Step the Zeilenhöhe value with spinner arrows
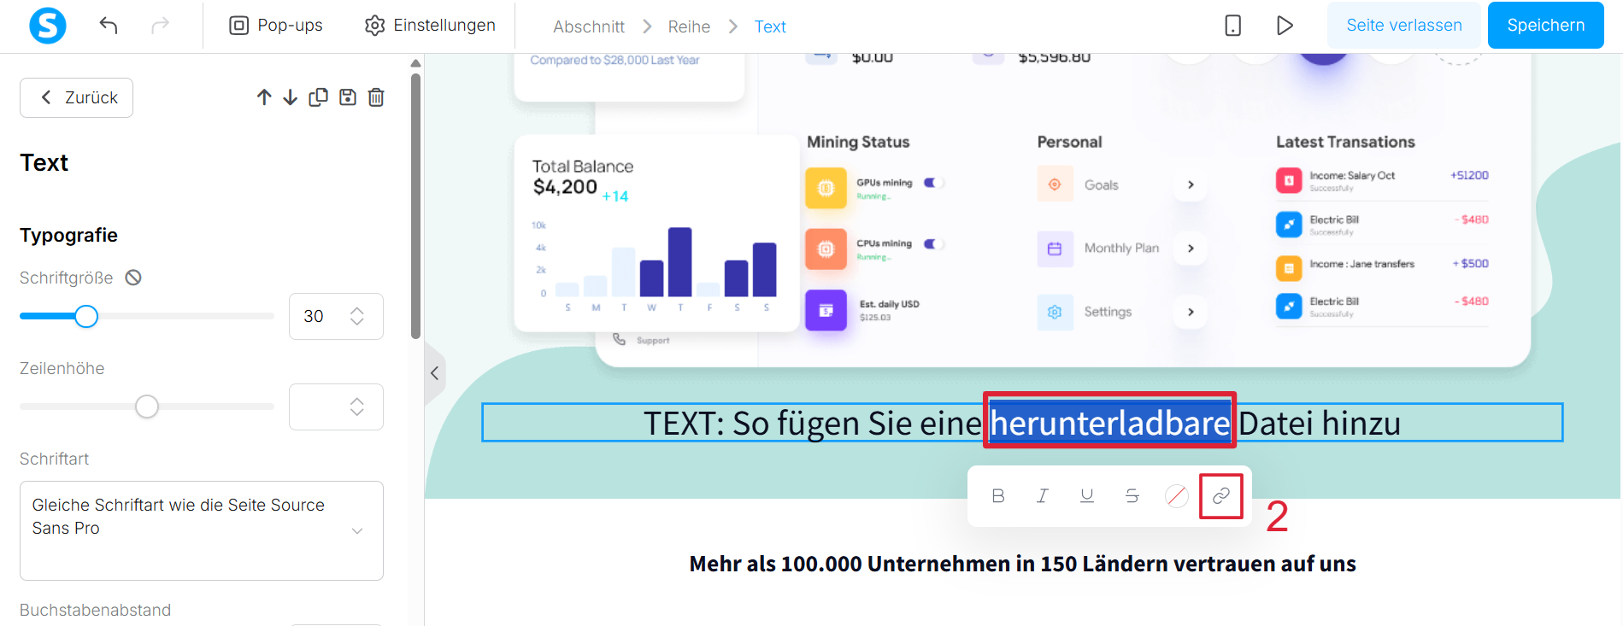The height and width of the screenshot is (626, 1623). (357, 407)
